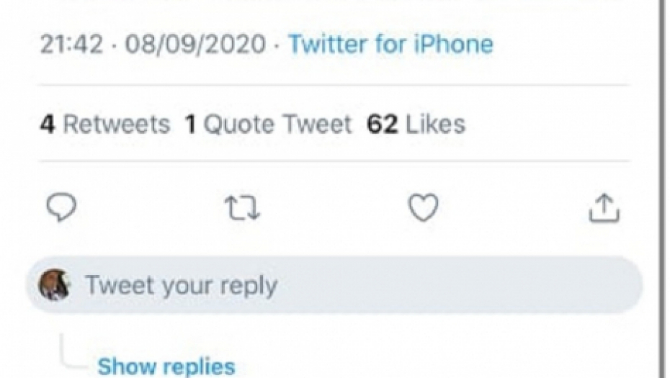Like the tweet with the heart icon
Viewport: 670px width, 378px height.
[423, 208]
